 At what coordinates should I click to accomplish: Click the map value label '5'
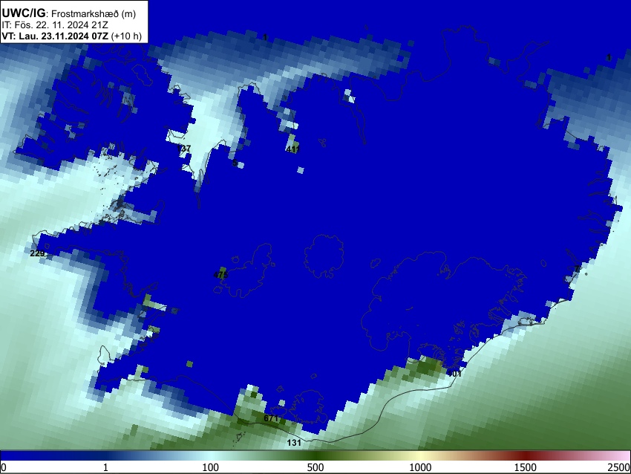tap(235, 163)
